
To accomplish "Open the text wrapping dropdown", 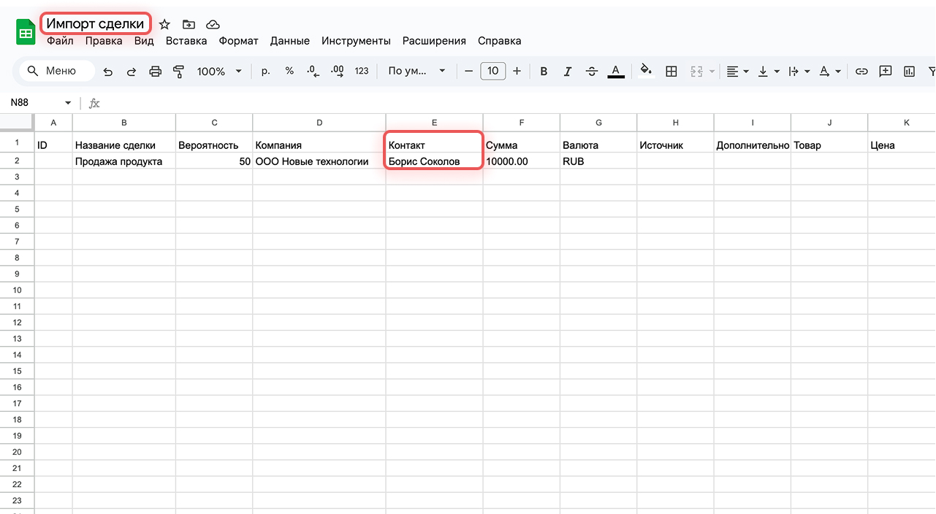I will [799, 71].
